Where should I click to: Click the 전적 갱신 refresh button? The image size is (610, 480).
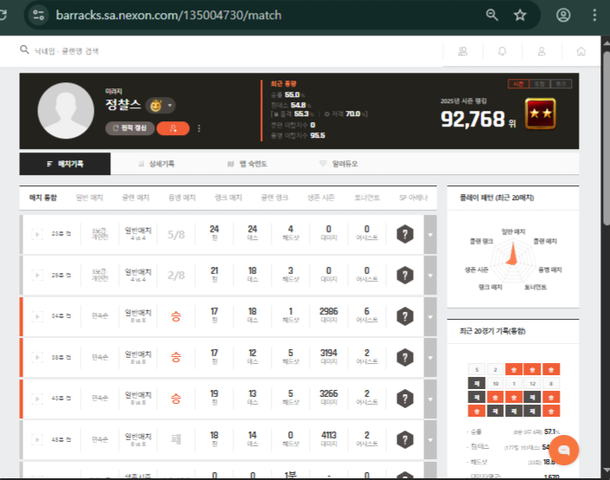pyautogui.click(x=129, y=128)
